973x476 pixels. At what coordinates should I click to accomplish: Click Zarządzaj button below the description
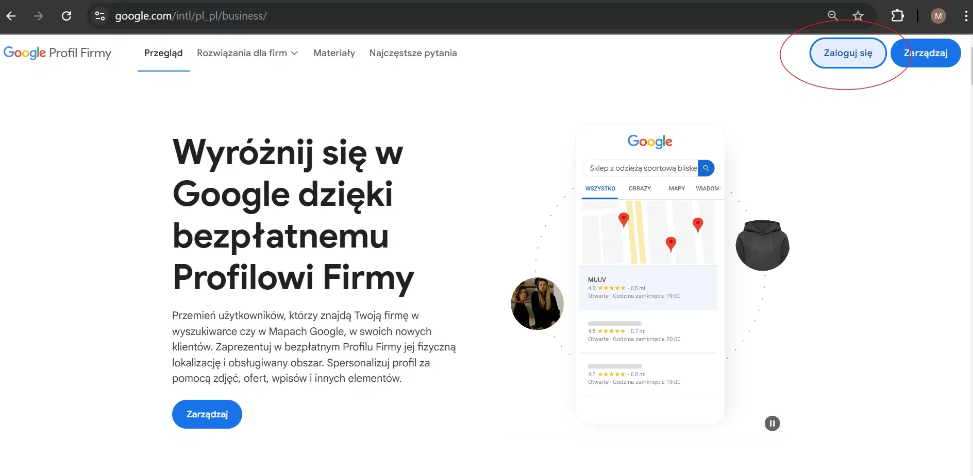point(207,414)
